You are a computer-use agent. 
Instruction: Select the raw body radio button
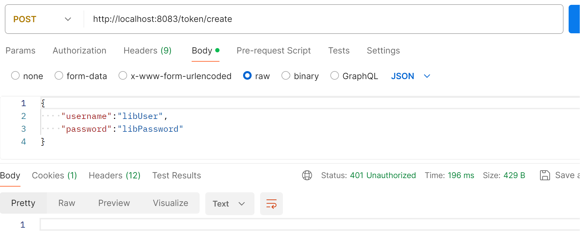coord(247,76)
